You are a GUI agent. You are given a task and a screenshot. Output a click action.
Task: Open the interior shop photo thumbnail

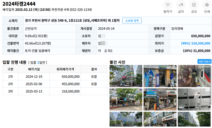coord(194,76)
